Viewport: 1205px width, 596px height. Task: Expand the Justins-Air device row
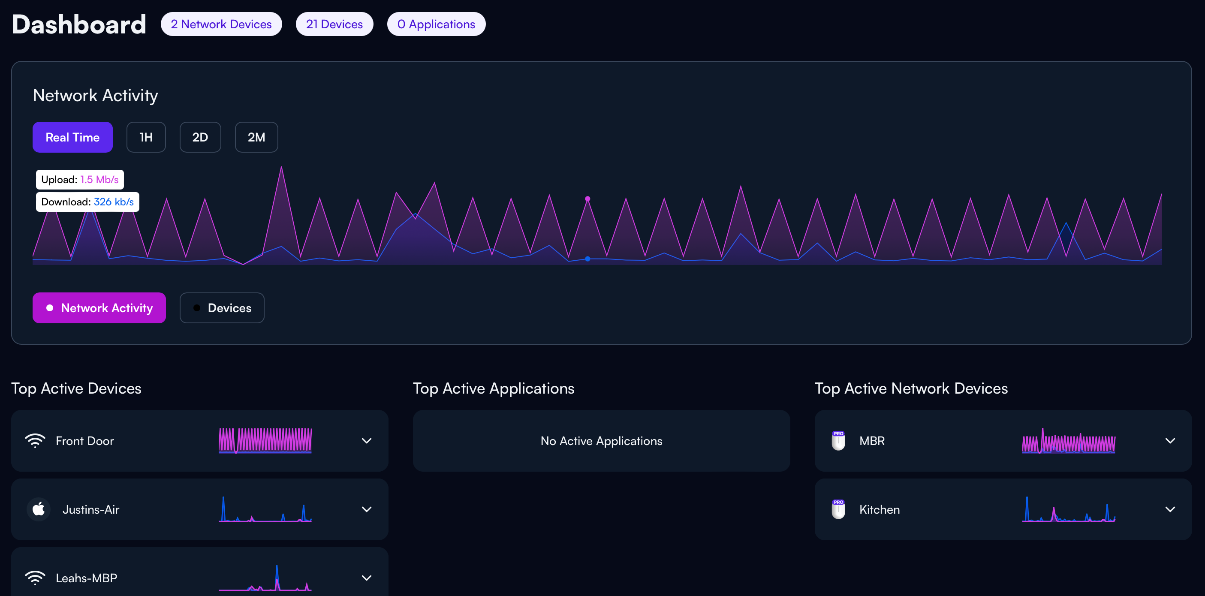(x=367, y=509)
